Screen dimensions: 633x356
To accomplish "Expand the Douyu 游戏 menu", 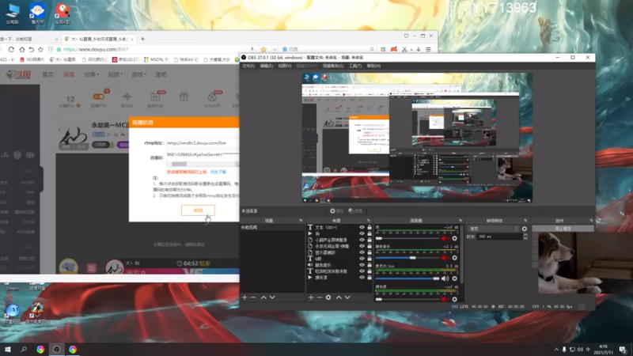I will tap(138, 74).
